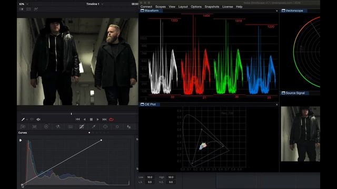Click the Source Signal preview thumbnail
Screen dimensions: 337x189
301,134
